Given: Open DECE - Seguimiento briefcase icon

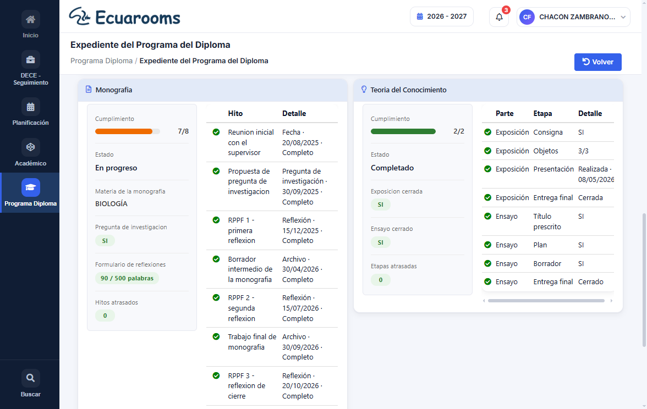Looking at the screenshot, I should pyautogui.click(x=31, y=60).
